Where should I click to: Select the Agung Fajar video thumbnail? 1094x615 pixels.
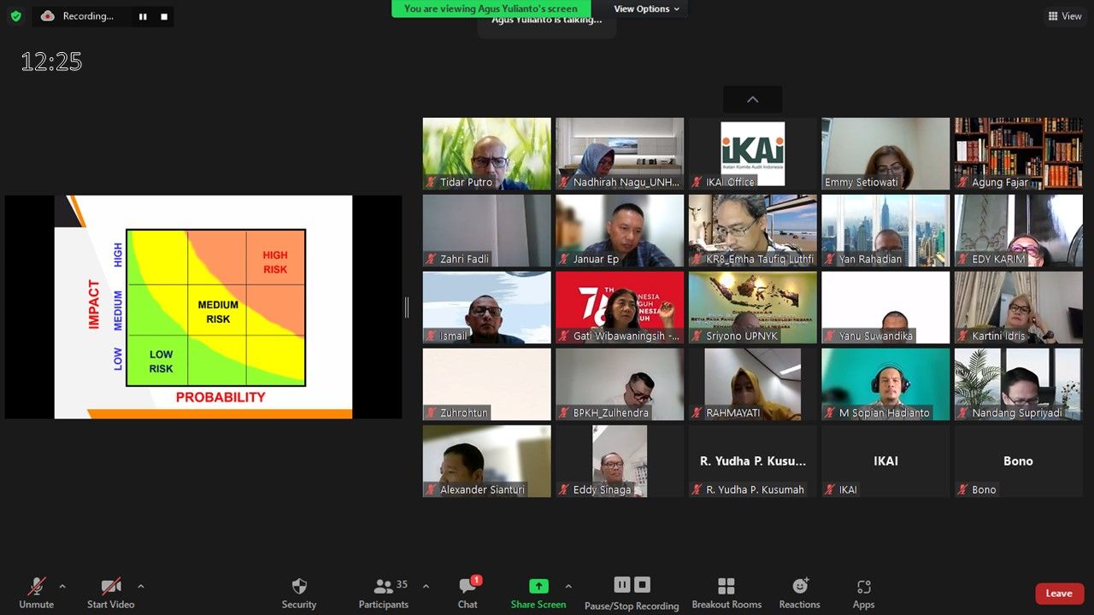point(1019,154)
